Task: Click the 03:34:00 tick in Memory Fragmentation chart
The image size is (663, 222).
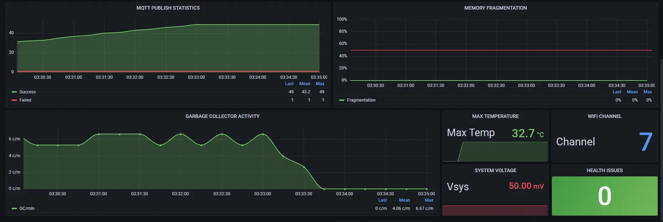Action: [587, 86]
